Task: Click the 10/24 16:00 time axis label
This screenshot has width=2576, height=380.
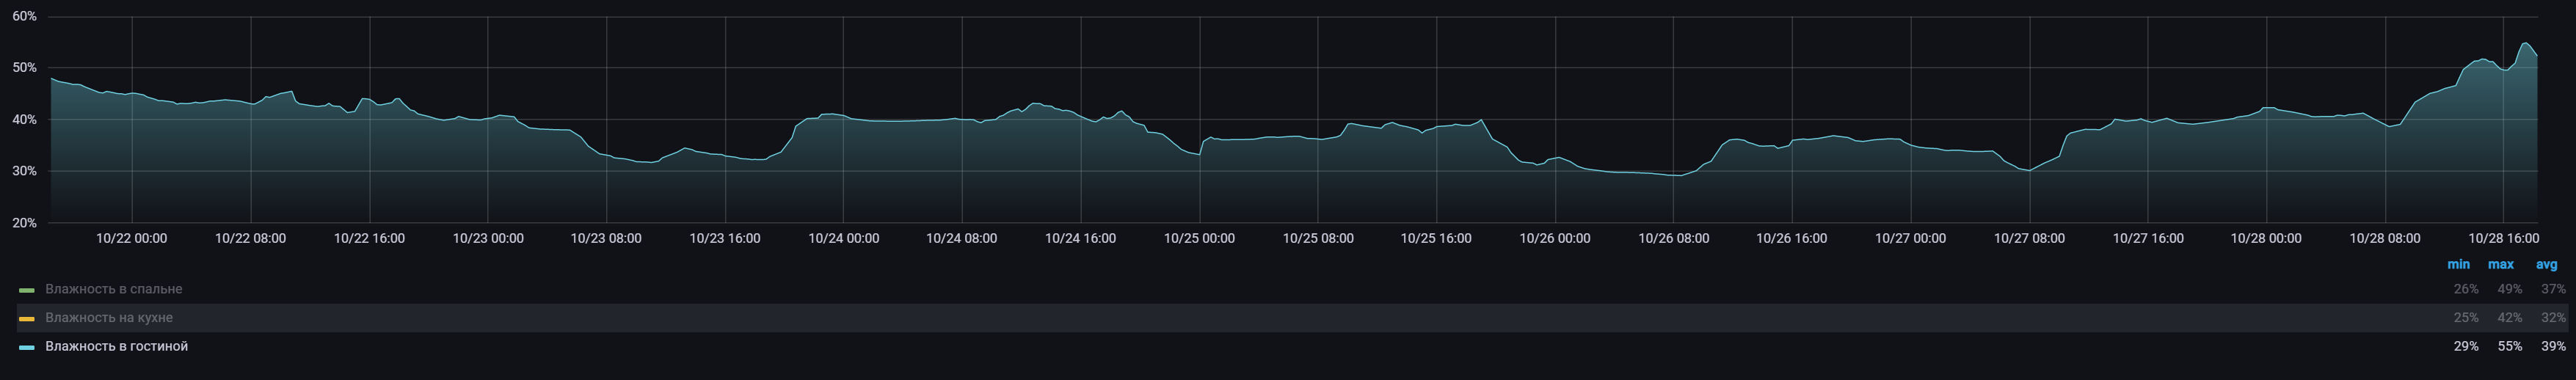Action: click(x=1081, y=238)
